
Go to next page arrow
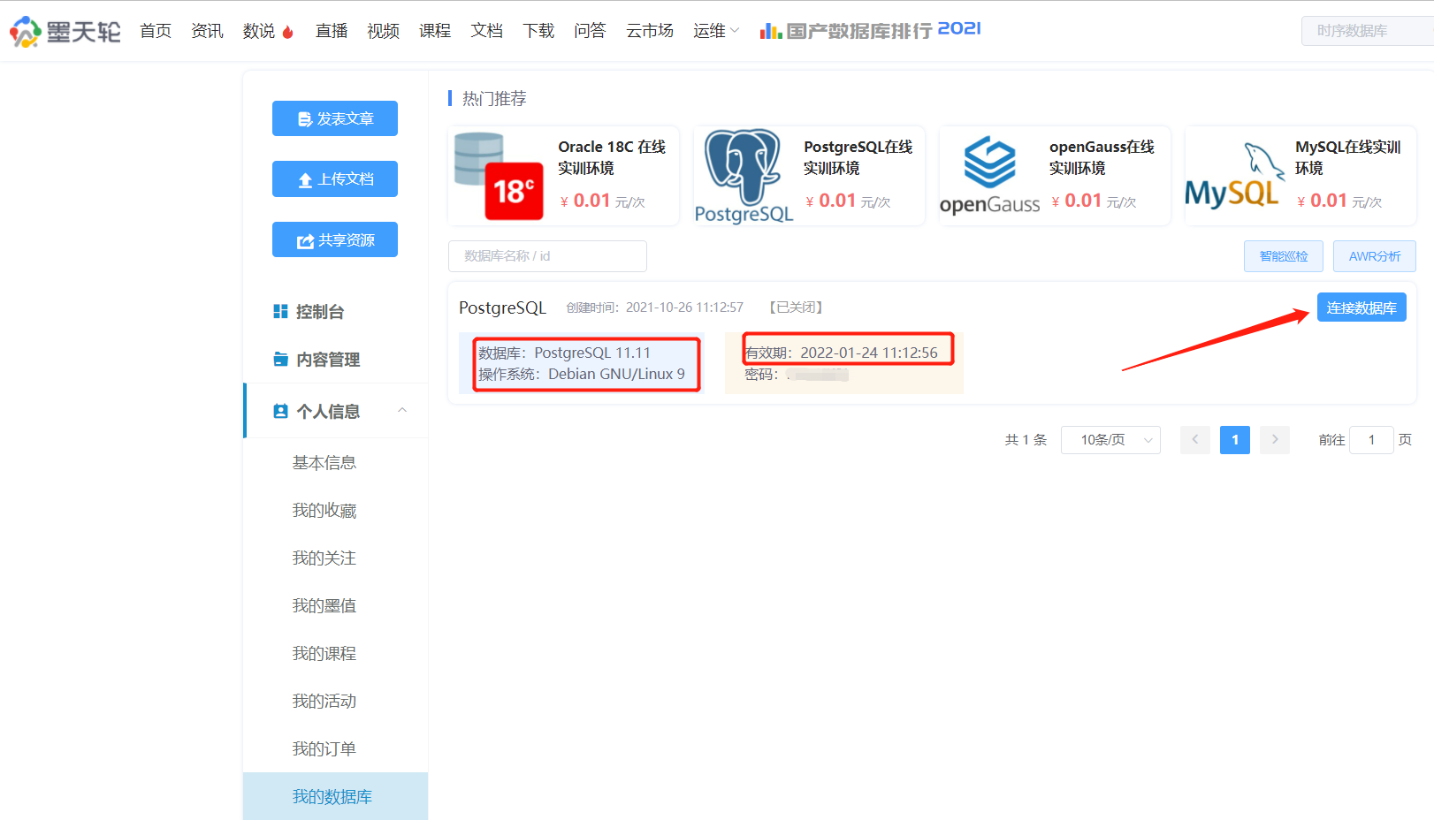(x=1275, y=439)
